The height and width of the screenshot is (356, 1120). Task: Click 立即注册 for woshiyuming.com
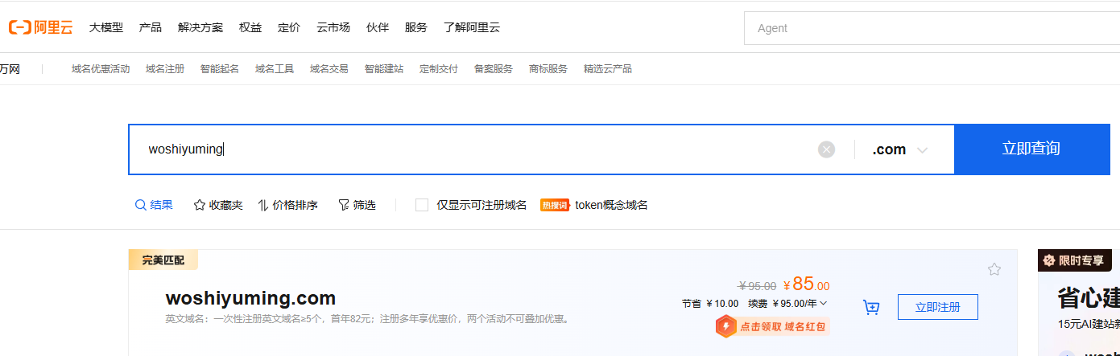[x=938, y=307]
